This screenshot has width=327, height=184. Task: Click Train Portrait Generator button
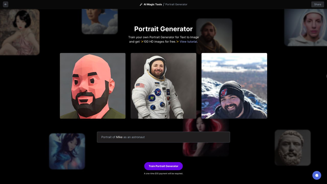coord(163,166)
